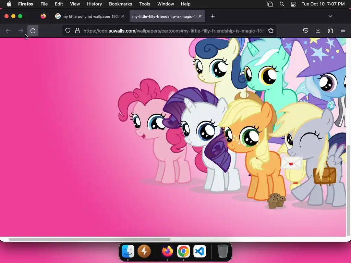Open Stage Manager windows icon in menu bar
The height and width of the screenshot is (263, 351).
pyautogui.click(x=270, y=4)
